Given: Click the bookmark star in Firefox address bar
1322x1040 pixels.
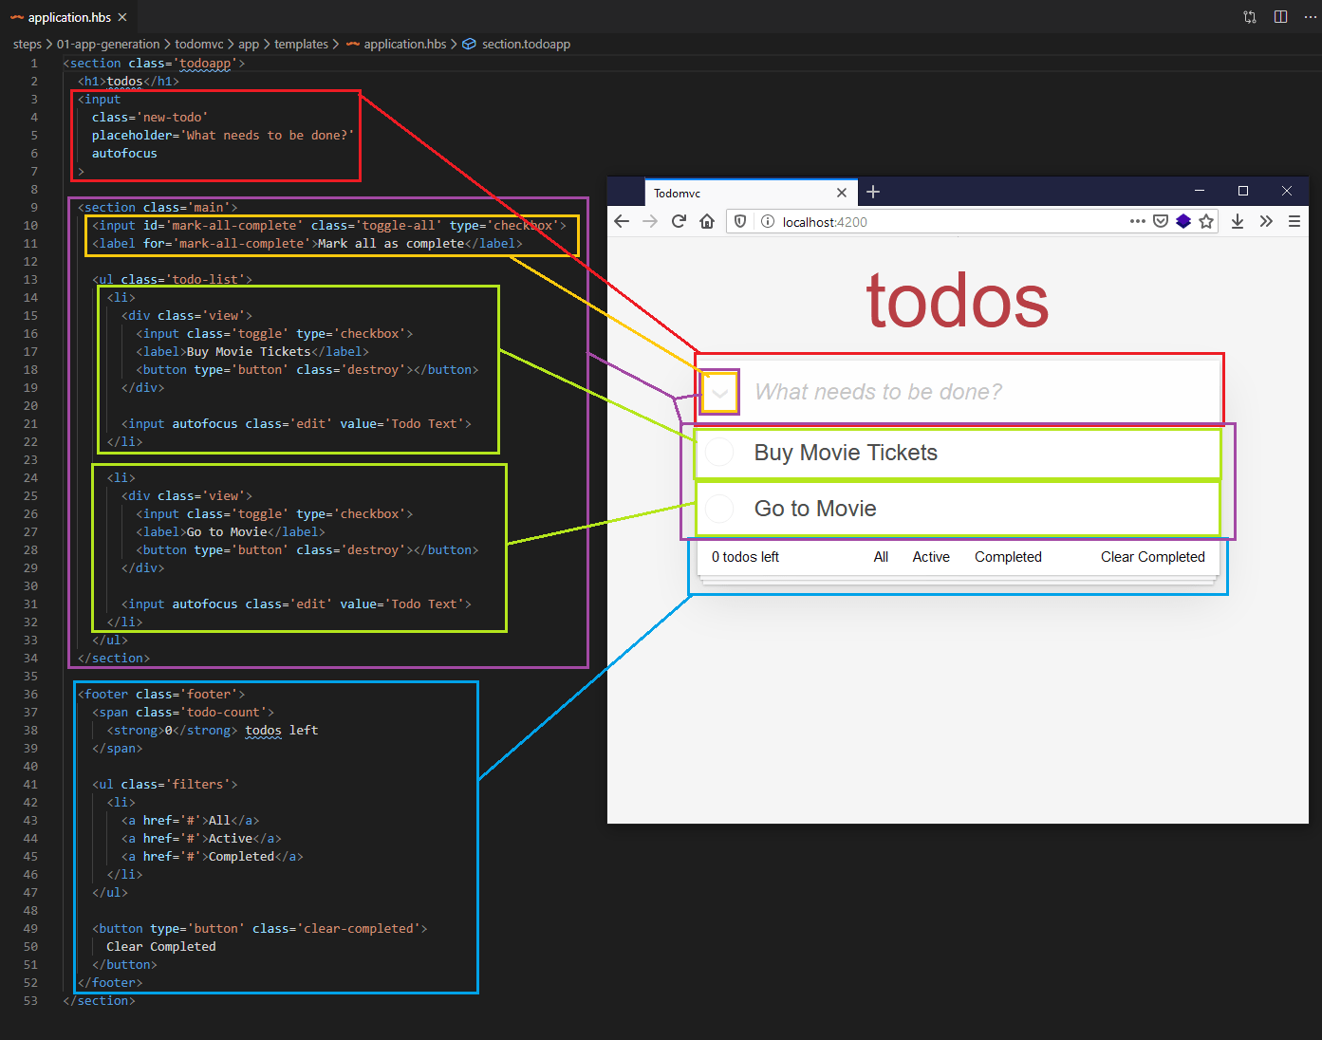Looking at the screenshot, I should point(1206,221).
